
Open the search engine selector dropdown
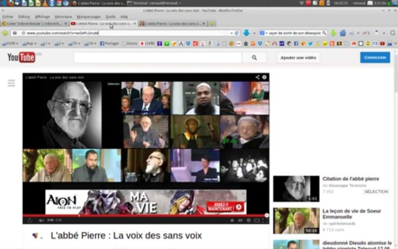pyautogui.click(x=264, y=33)
